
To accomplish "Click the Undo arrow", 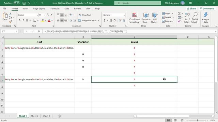I will (x=29, y=3).
